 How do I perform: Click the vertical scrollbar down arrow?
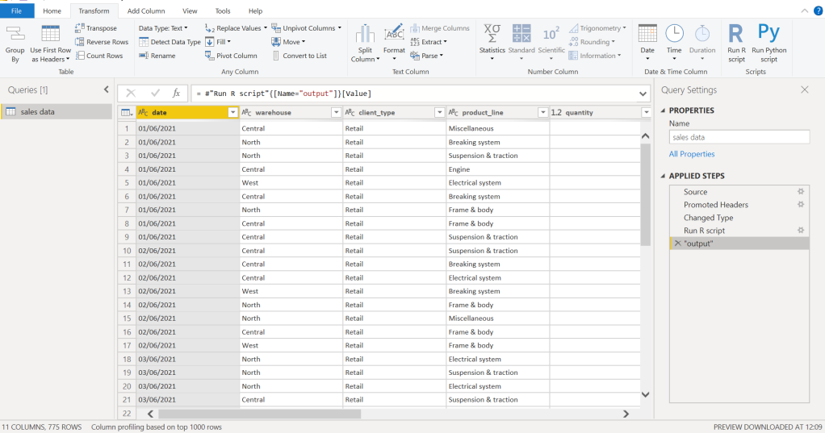click(646, 394)
